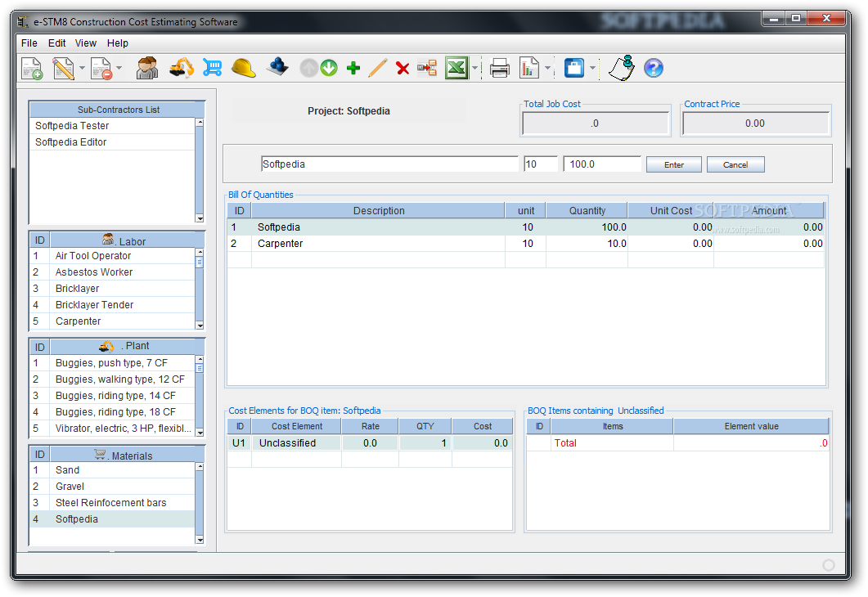The width and height of the screenshot is (868, 597).
Task: Click the pencil edit item icon
Action: coord(377,68)
